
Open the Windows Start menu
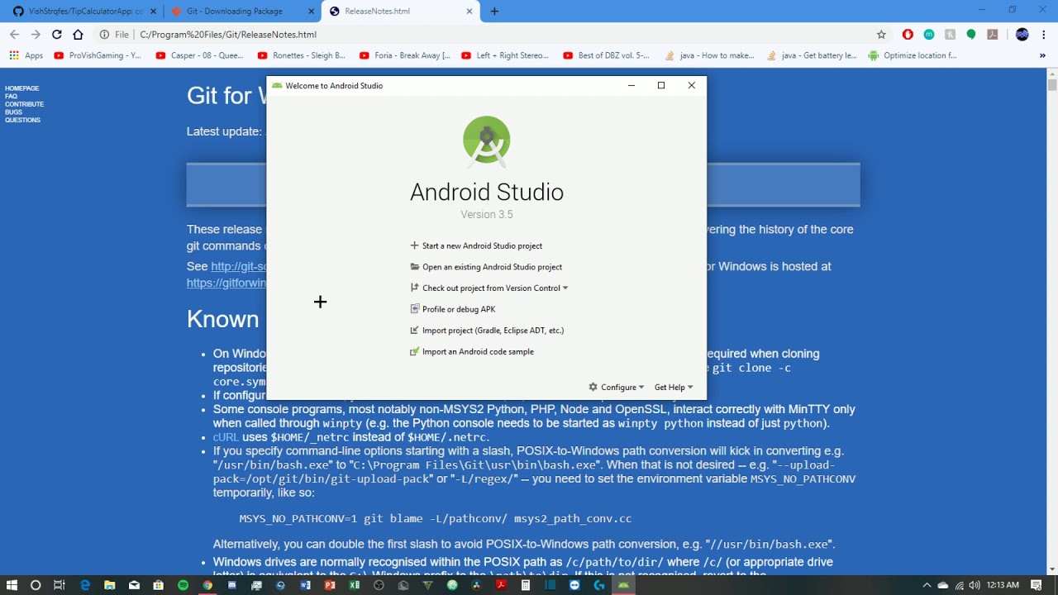coord(12,585)
